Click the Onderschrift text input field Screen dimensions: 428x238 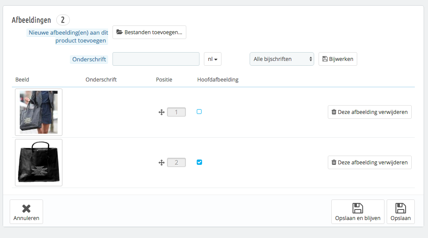pyautogui.click(x=156, y=59)
